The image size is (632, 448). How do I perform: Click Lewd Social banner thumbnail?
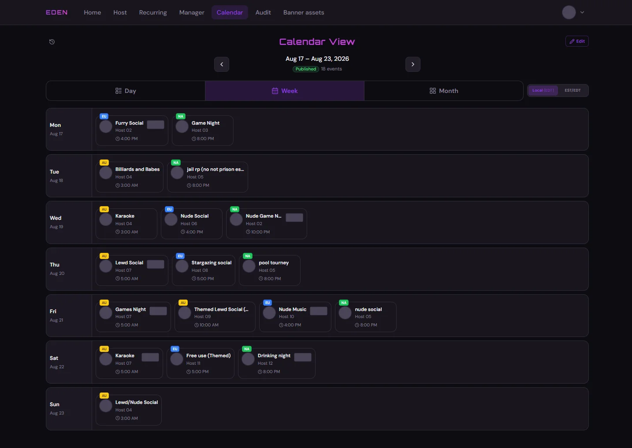(x=156, y=264)
